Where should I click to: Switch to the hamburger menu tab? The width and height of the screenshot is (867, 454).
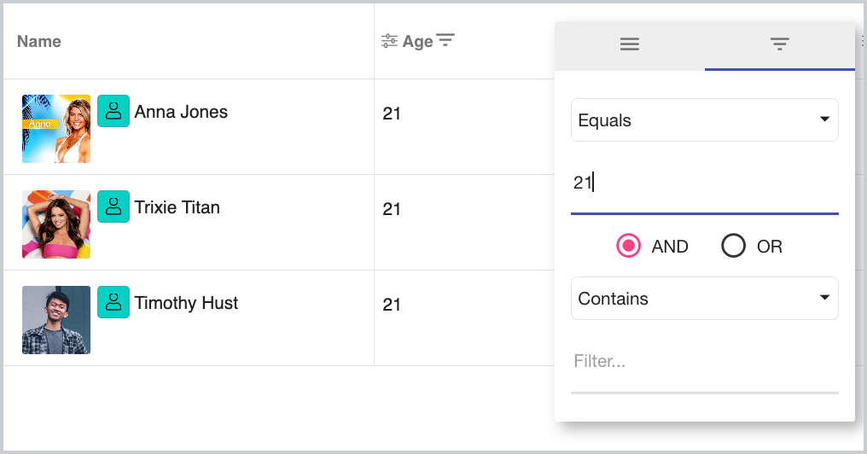[630, 45]
